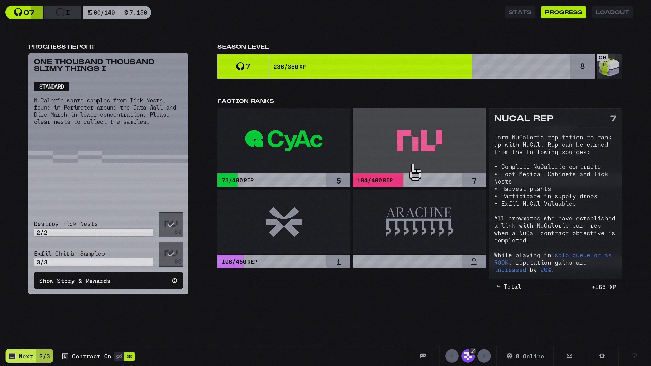
Task: Toggle contract visibility off (crossed eye)
Action: [x=119, y=356]
